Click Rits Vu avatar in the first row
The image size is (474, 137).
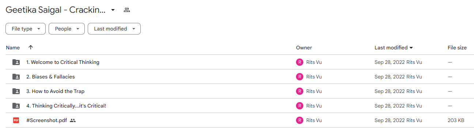(300, 62)
